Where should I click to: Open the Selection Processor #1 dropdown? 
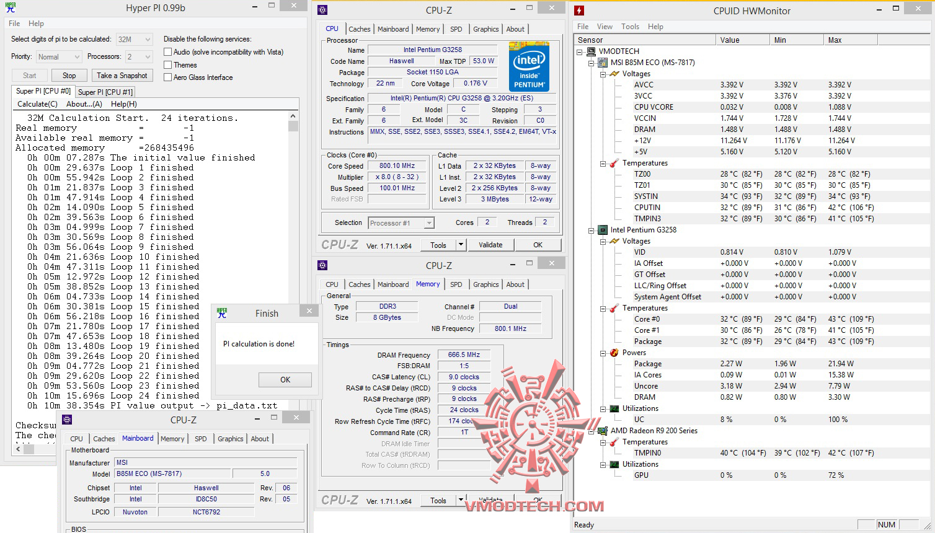(x=401, y=223)
